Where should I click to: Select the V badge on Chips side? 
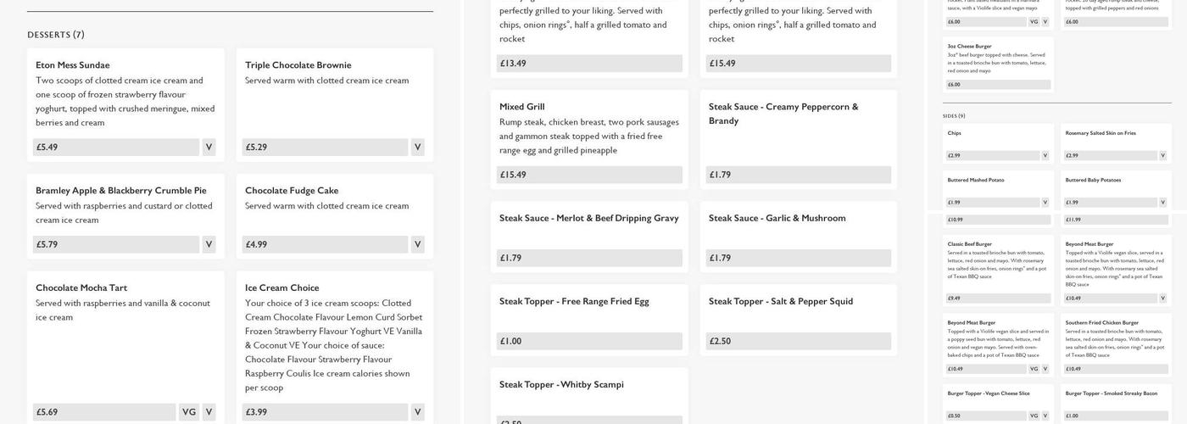(1045, 156)
